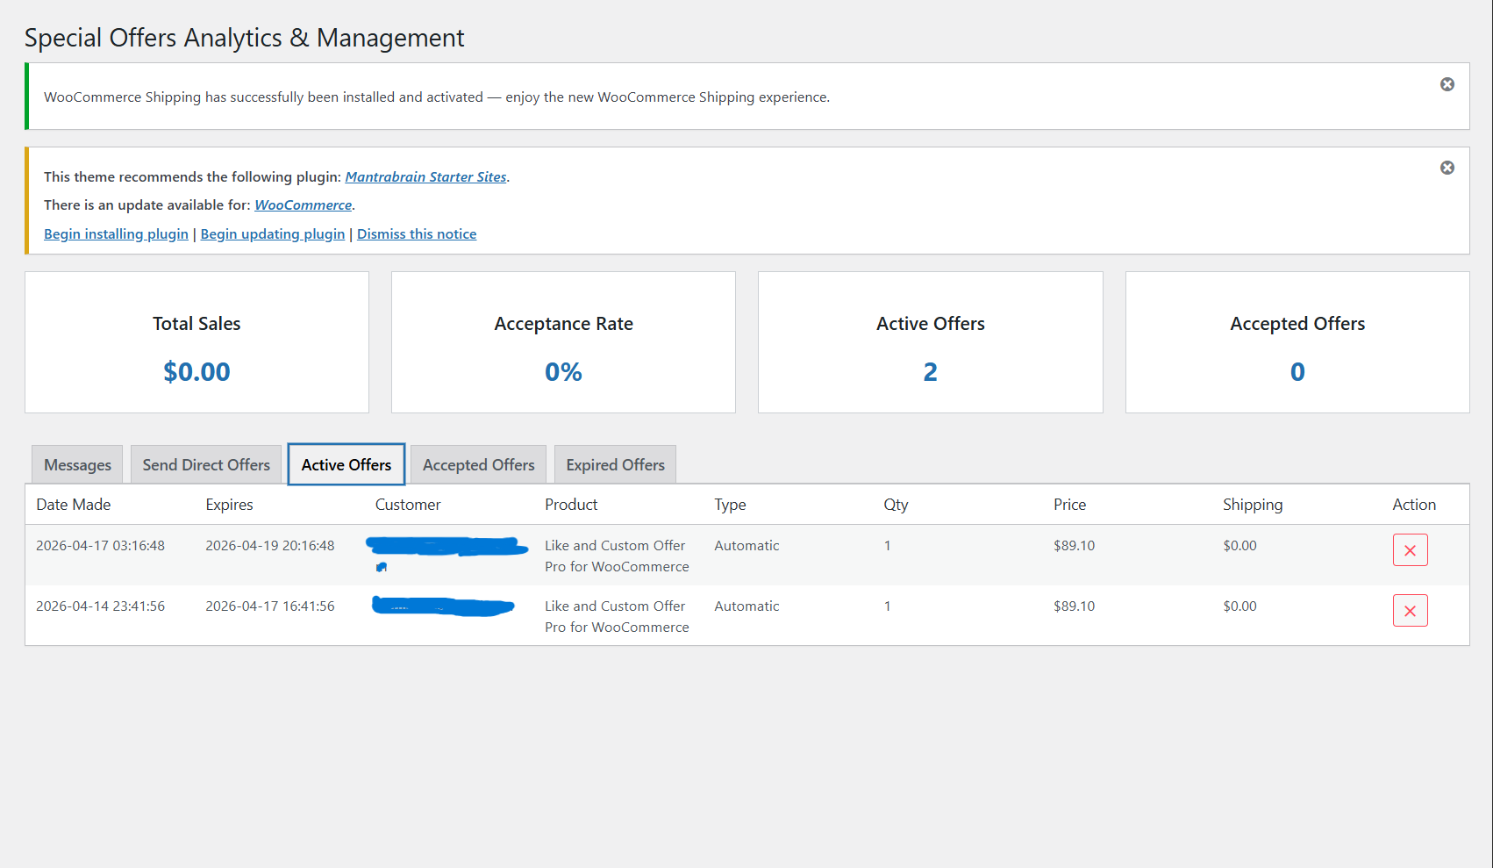Screen dimensions: 1493x868
Task: Show the Expired Offers tab
Action: [x=615, y=464]
